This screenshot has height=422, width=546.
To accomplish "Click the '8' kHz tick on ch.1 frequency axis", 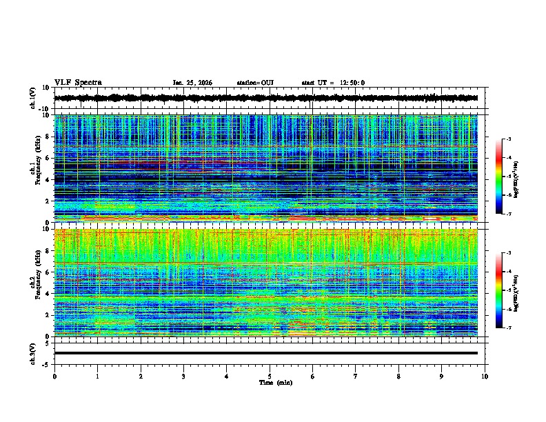I will [48, 137].
